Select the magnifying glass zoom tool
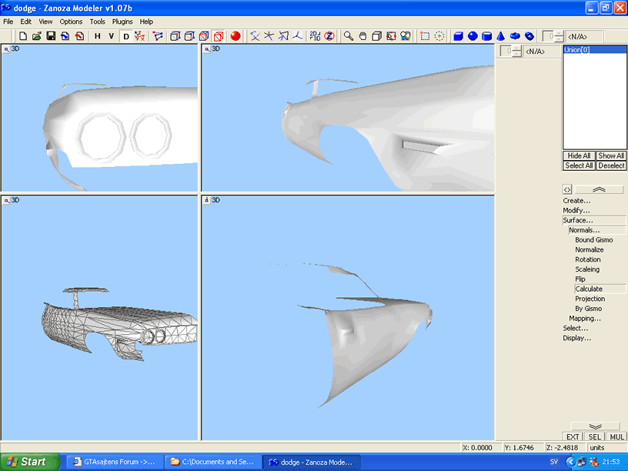Viewport: 628px width, 471px height. point(349,36)
